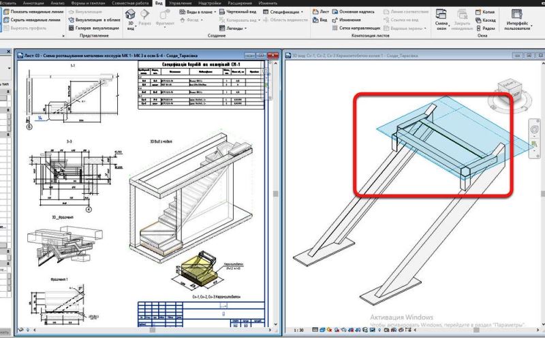Viewport: 545px width, 338px height.
Task: Expand the Спецификации dropdown arrow
Action: 302,12
